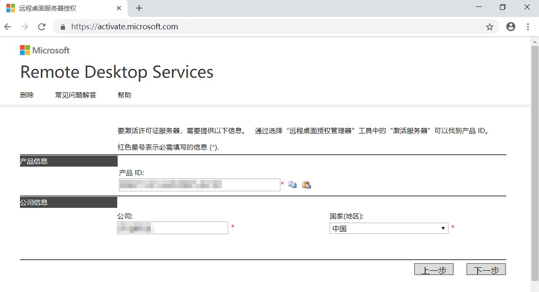Focus the 产品 ID input field
The width and height of the screenshot is (539, 292).
[x=199, y=184]
